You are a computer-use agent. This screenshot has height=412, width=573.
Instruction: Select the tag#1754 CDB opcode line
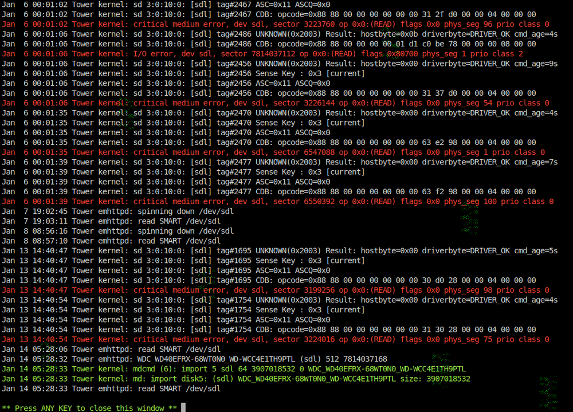click(x=269, y=329)
